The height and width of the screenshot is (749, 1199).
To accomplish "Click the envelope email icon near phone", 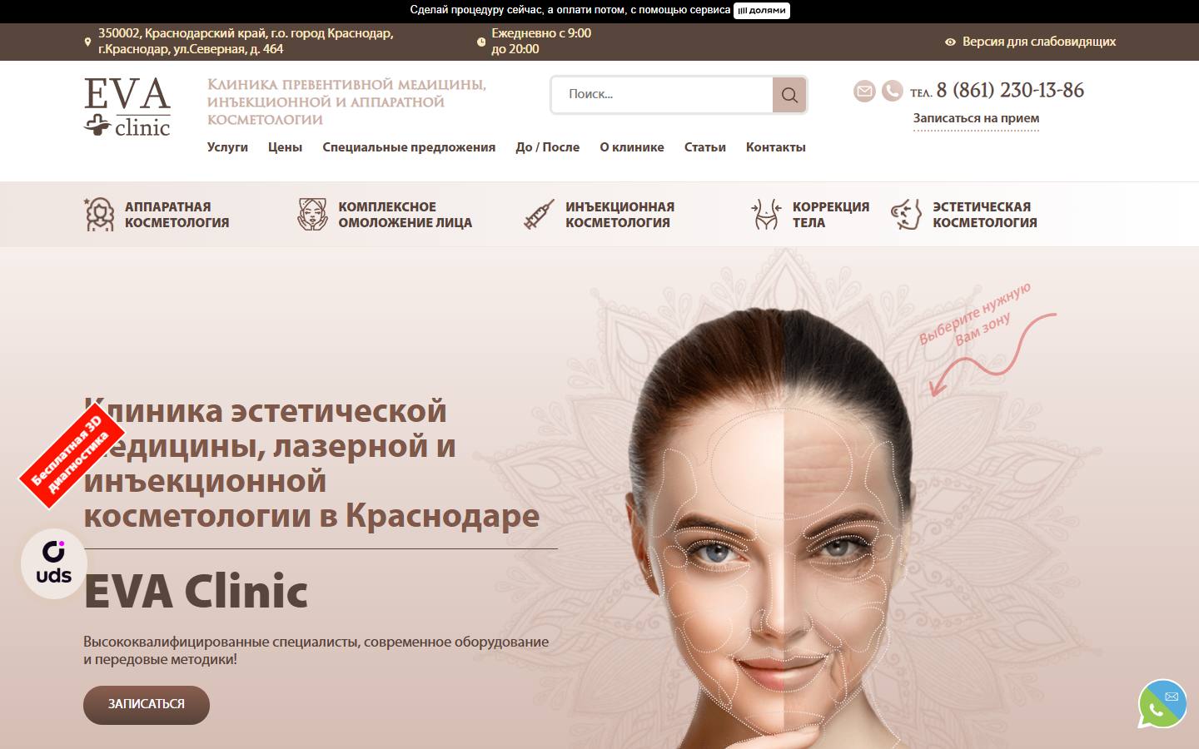I will click(864, 91).
